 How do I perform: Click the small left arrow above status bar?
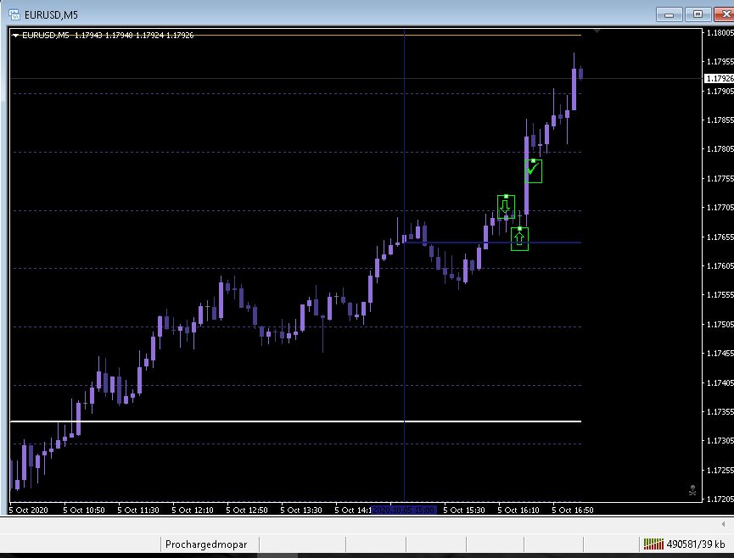(723, 524)
